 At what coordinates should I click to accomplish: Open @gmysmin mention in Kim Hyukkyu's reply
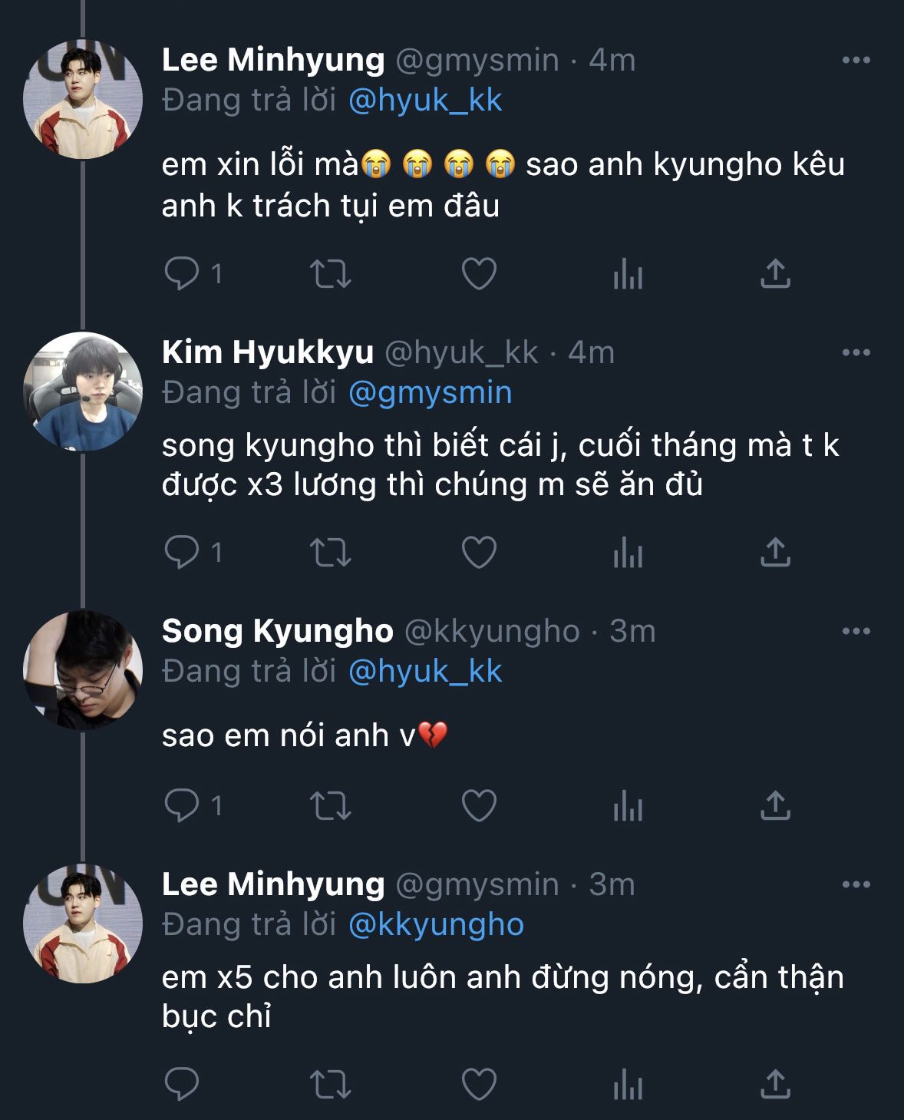point(430,393)
